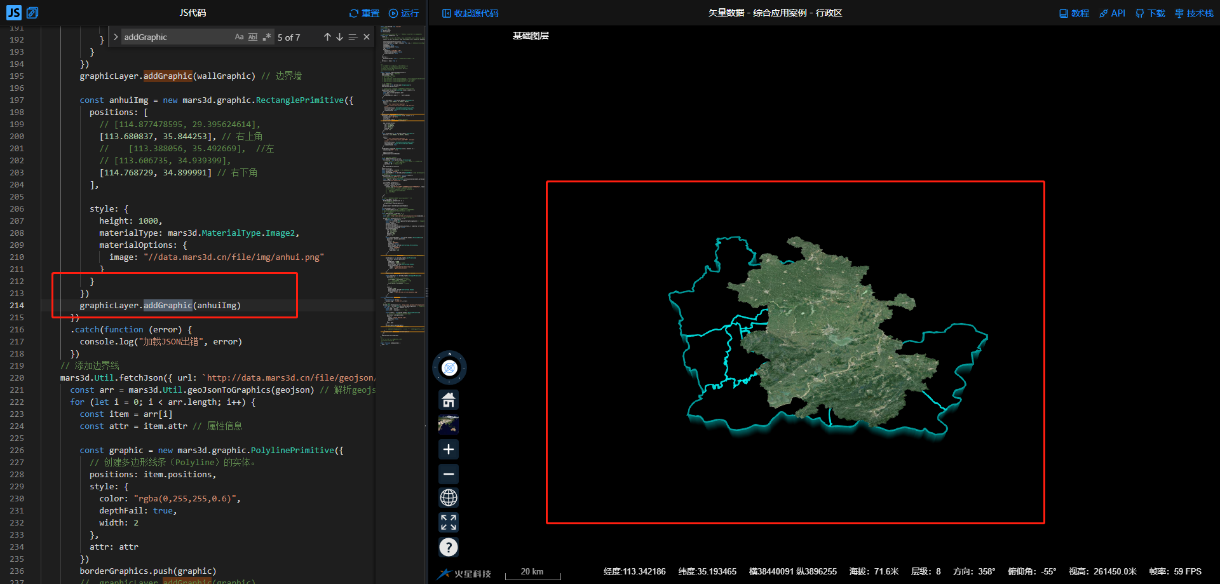
Task: Click the 基础图层 label
Action: point(531,36)
